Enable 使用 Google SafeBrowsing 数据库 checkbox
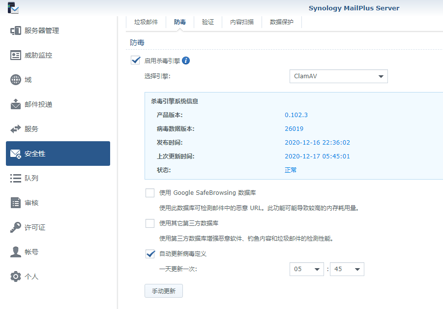Screen dimensions: 443x309 pyautogui.click(x=150, y=193)
